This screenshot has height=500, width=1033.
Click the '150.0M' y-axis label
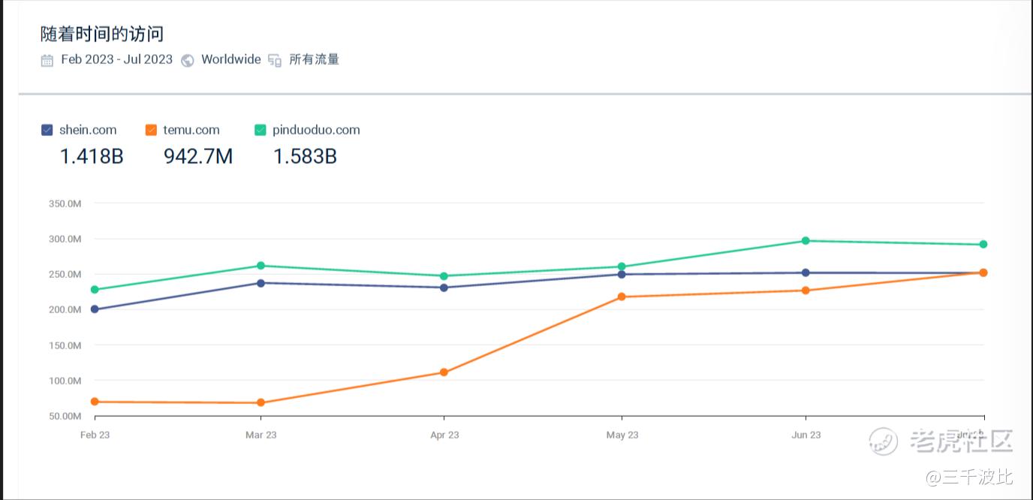point(65,345)
